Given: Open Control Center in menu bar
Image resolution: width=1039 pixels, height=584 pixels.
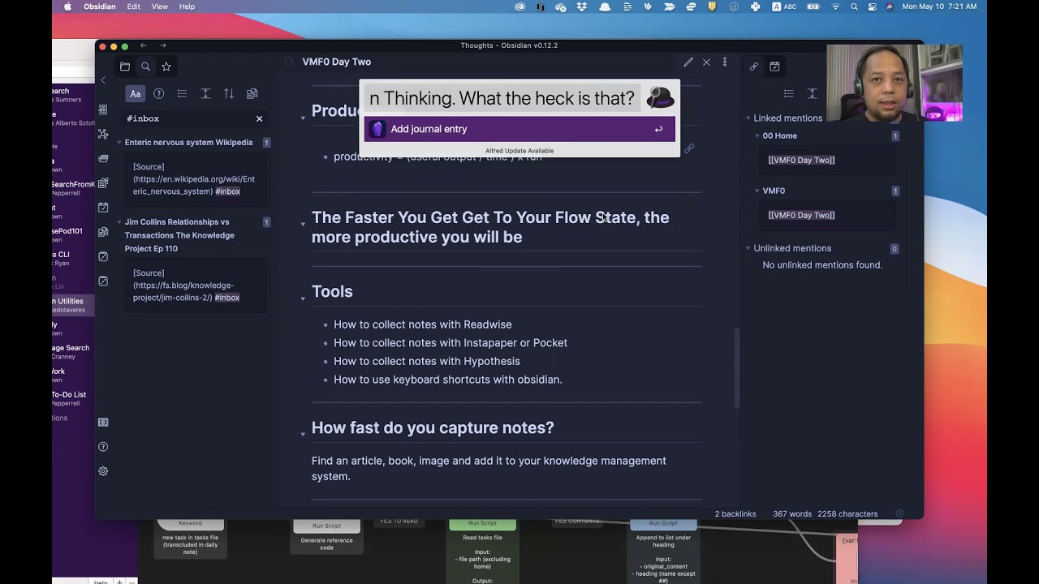Looking at the screenshot, I should [x=872, y=6].
